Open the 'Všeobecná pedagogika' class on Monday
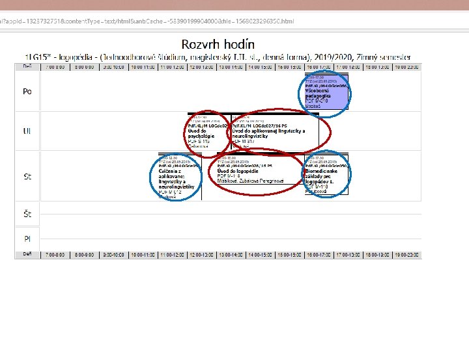The height and width of the screenshot is (351, 469). (326, 92)
